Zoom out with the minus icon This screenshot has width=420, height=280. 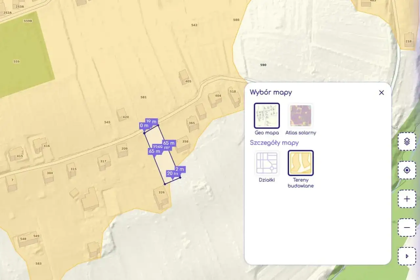[407, 227]
